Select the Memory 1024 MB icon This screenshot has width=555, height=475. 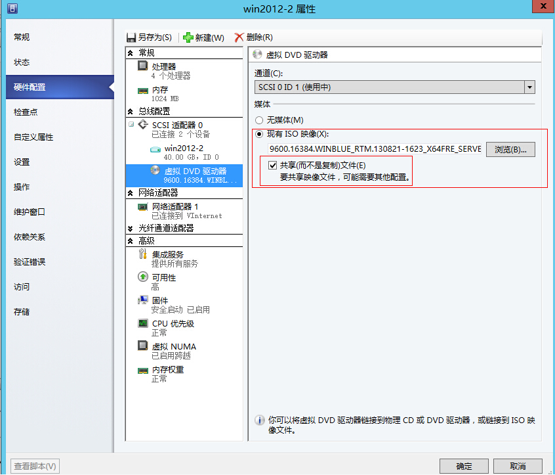(x=143, y=91)
